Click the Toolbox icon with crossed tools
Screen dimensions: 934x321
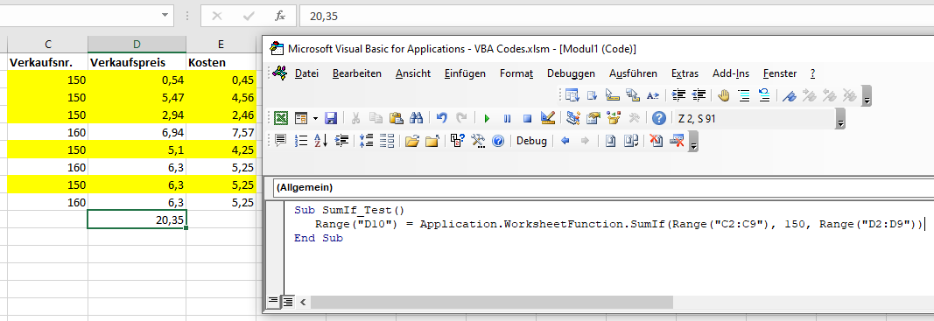tap(634, 118)
